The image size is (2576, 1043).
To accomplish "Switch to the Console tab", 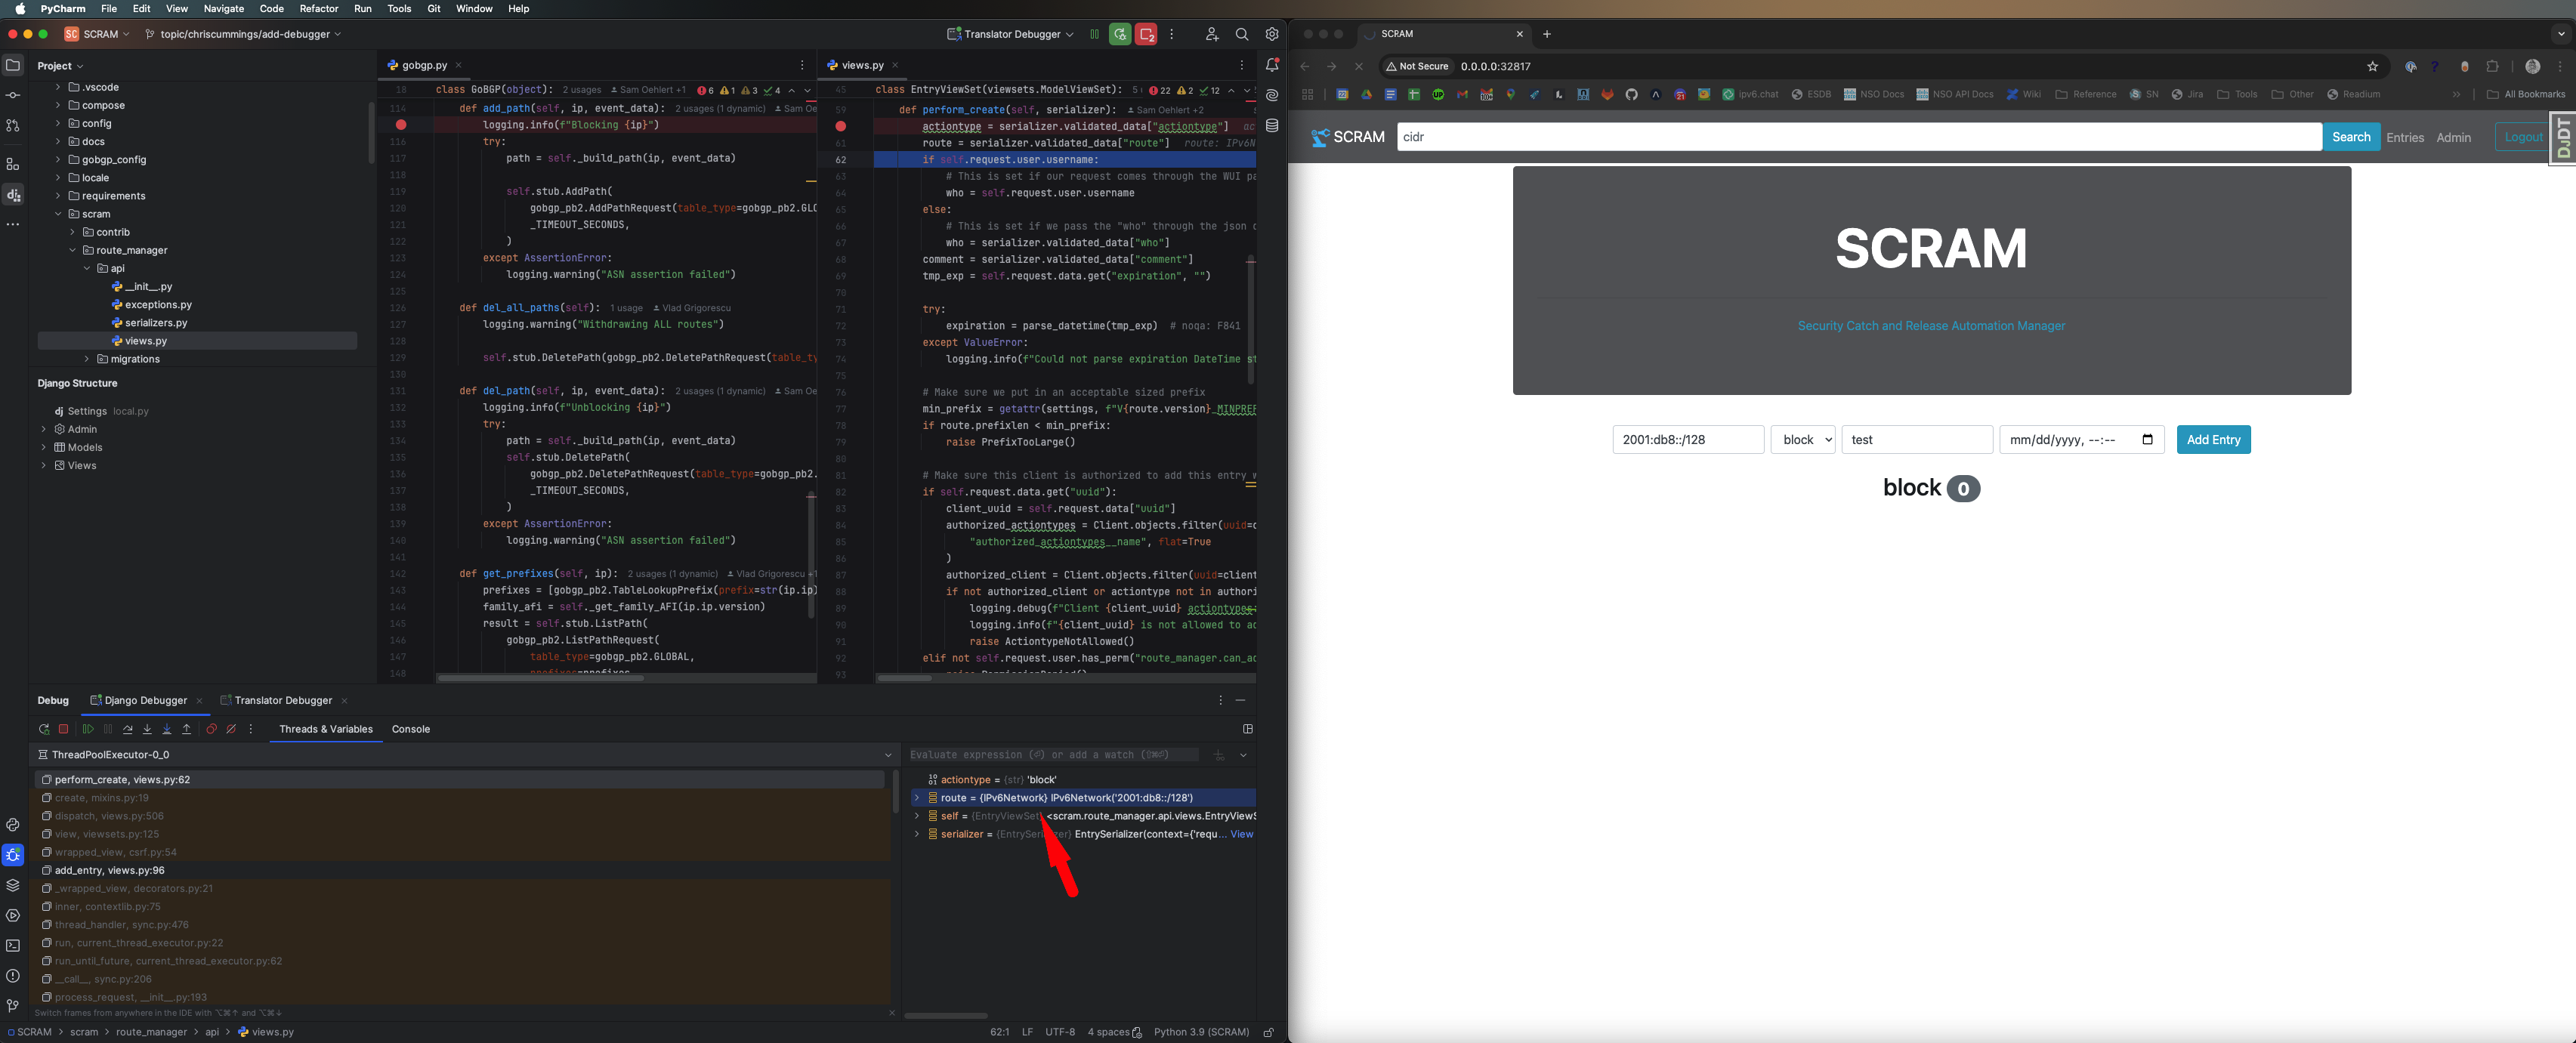I will click(411, 729).
